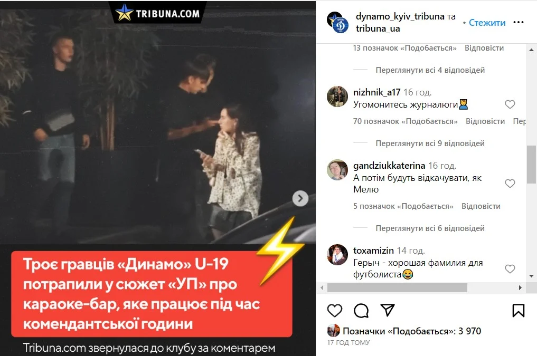Click horizontal scrollbar in comments panel

[397, 288]
